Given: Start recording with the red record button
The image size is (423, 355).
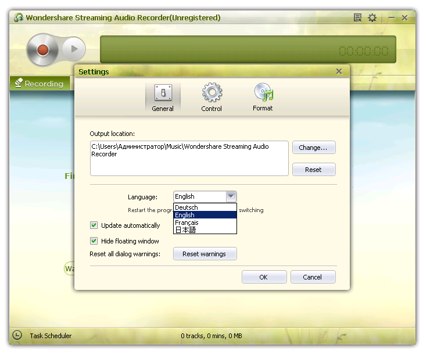Looking at the screenshot, I should 42,50.
